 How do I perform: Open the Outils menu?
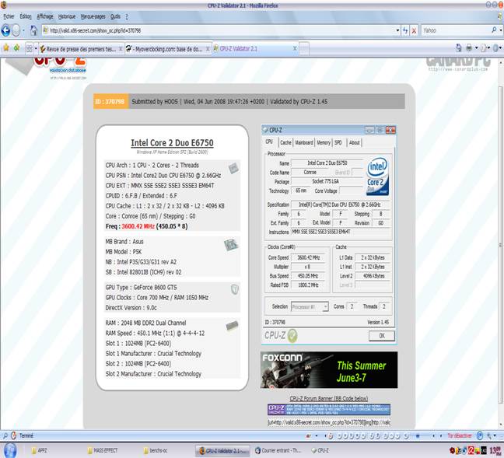point(115,16)
